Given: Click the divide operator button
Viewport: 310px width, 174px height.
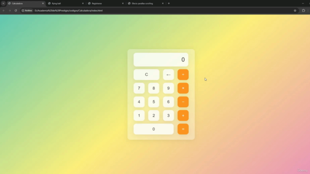Looking at the screenshot, I should [x=183, y=74].
